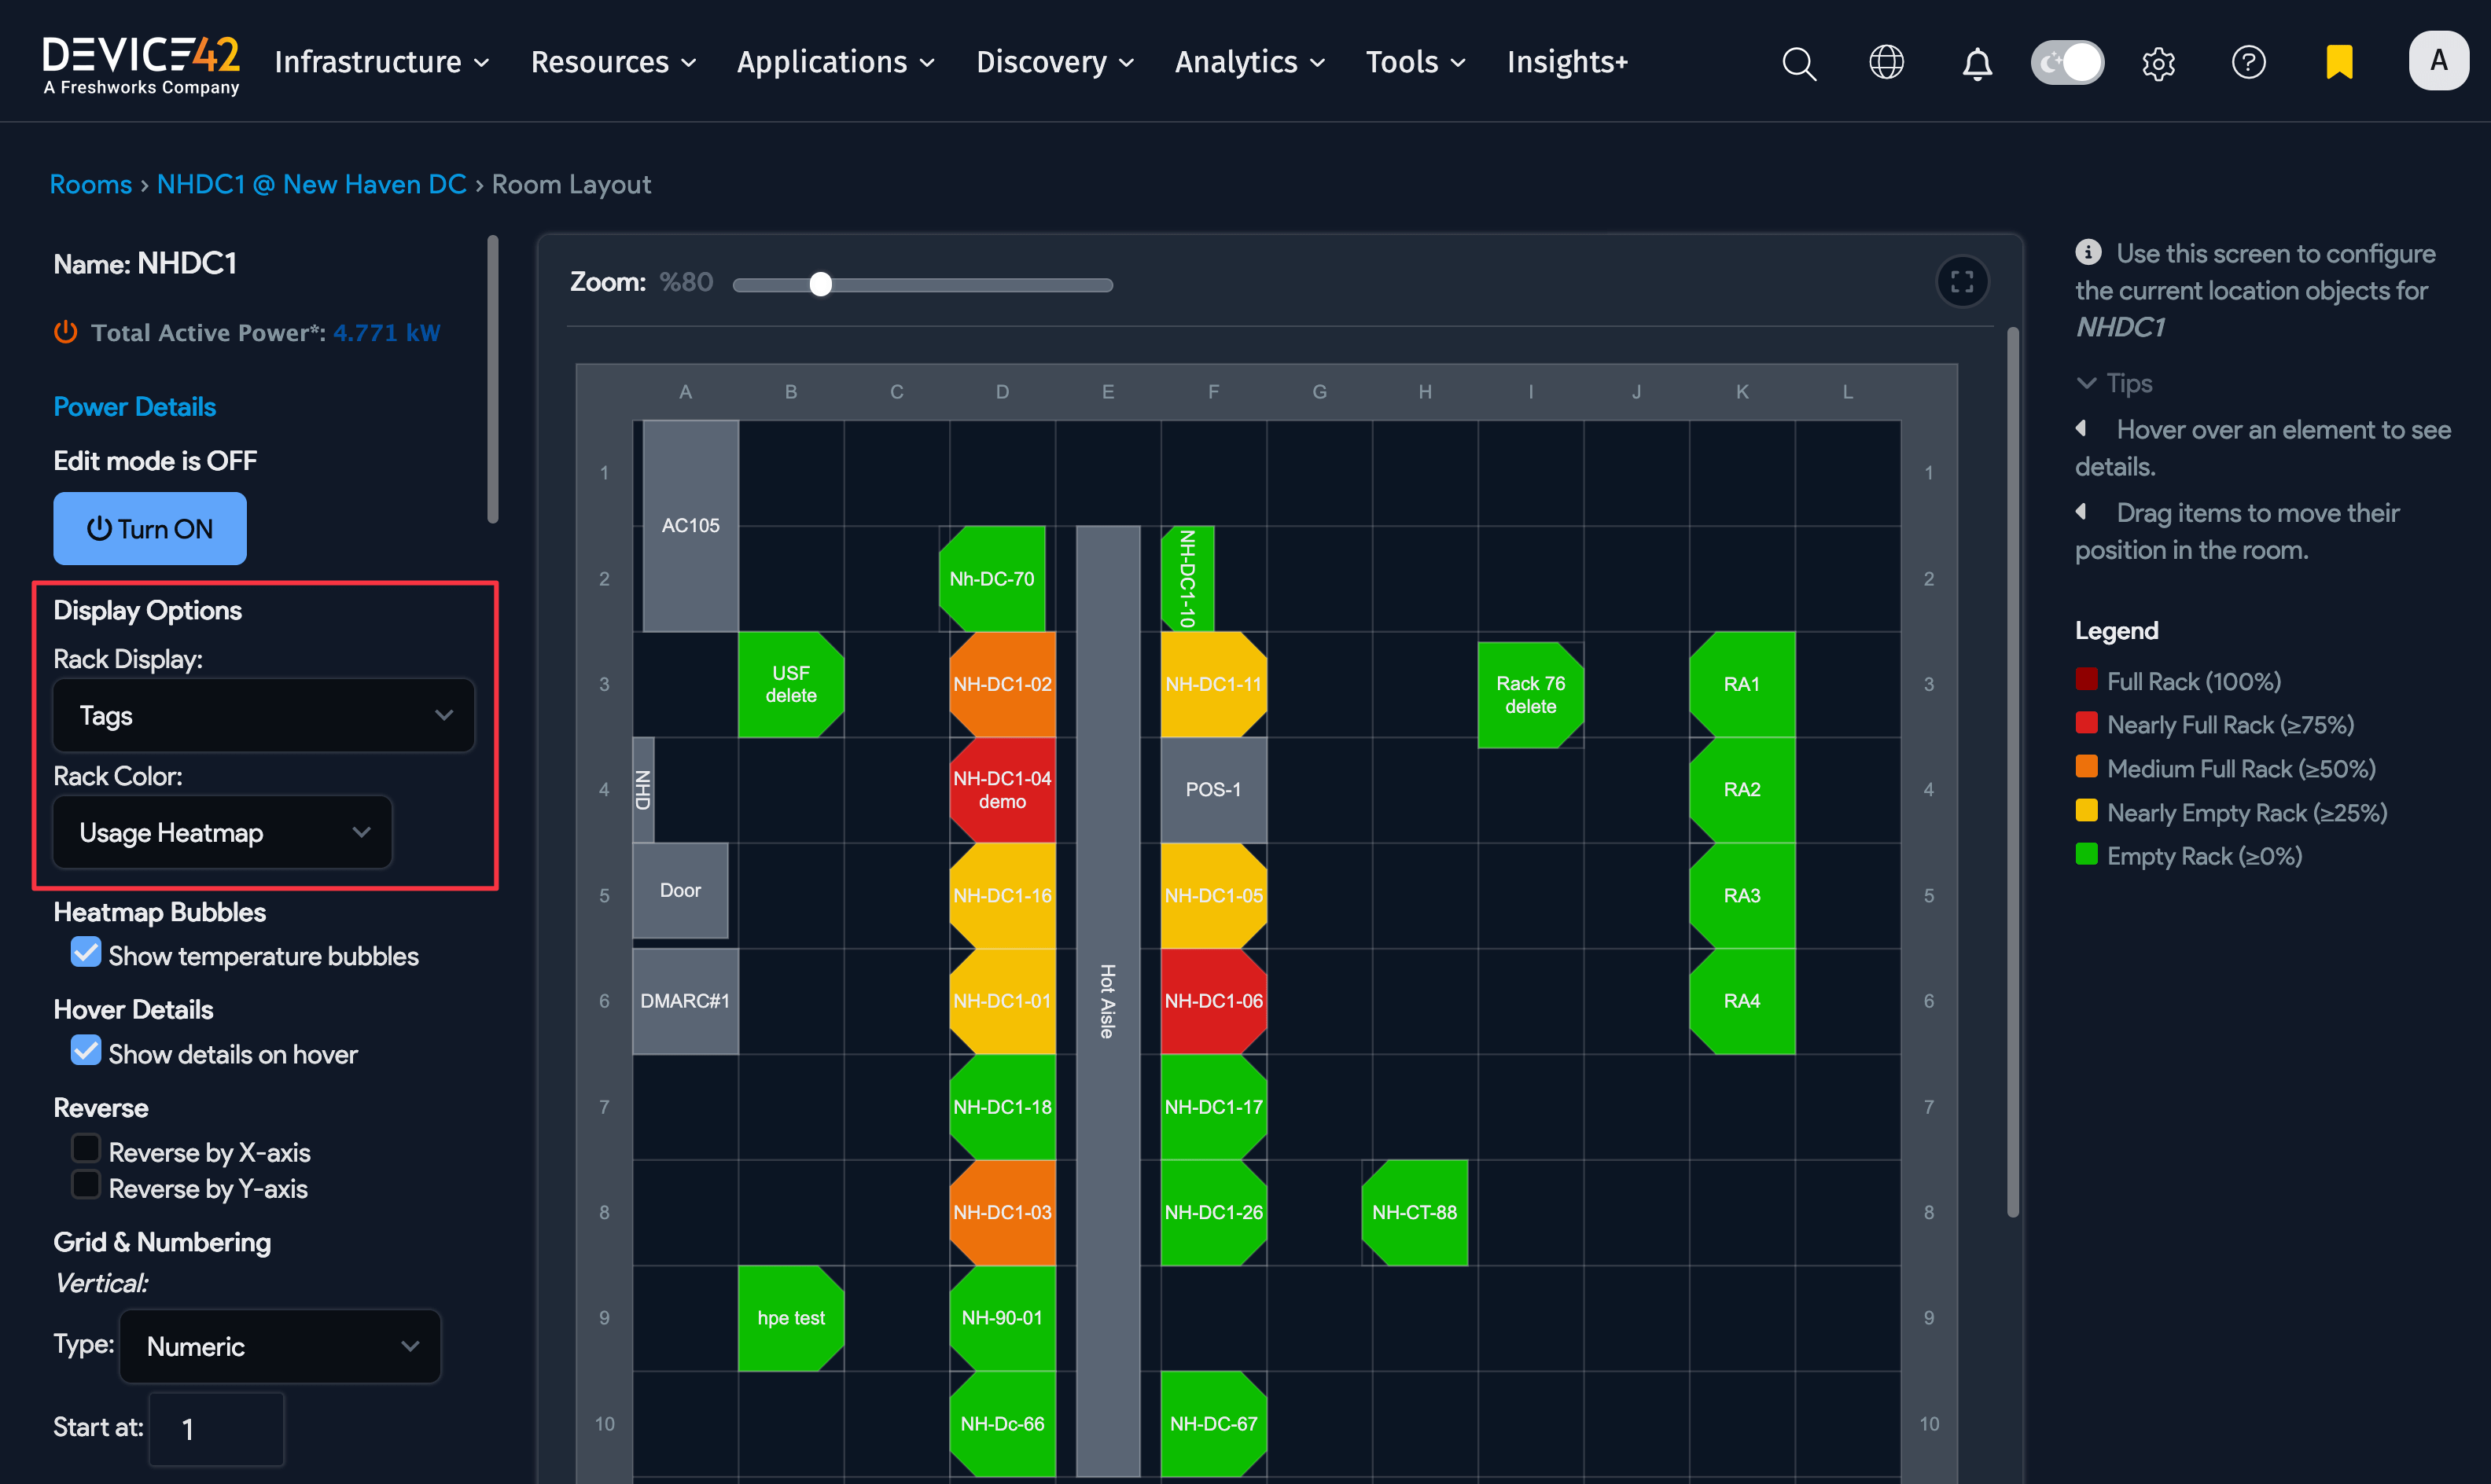
Task: Open the Infrastructure menu
Action: click(381, 62)
